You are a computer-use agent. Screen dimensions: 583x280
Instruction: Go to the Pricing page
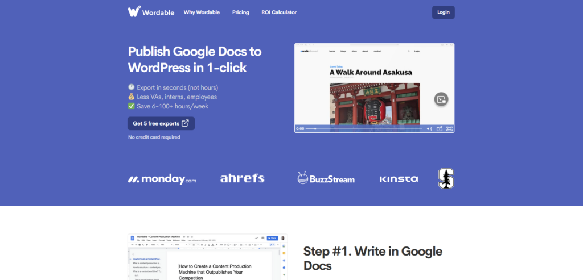pos(241,12)
